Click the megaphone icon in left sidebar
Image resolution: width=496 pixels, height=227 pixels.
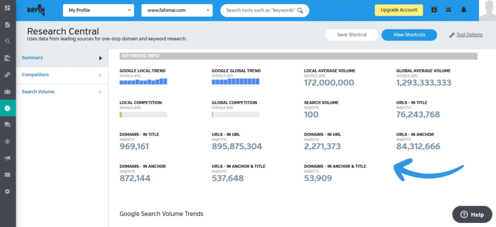(x=7, y=158)
